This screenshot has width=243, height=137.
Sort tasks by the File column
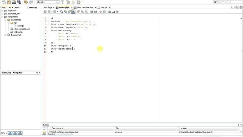[x=147, y=129]
